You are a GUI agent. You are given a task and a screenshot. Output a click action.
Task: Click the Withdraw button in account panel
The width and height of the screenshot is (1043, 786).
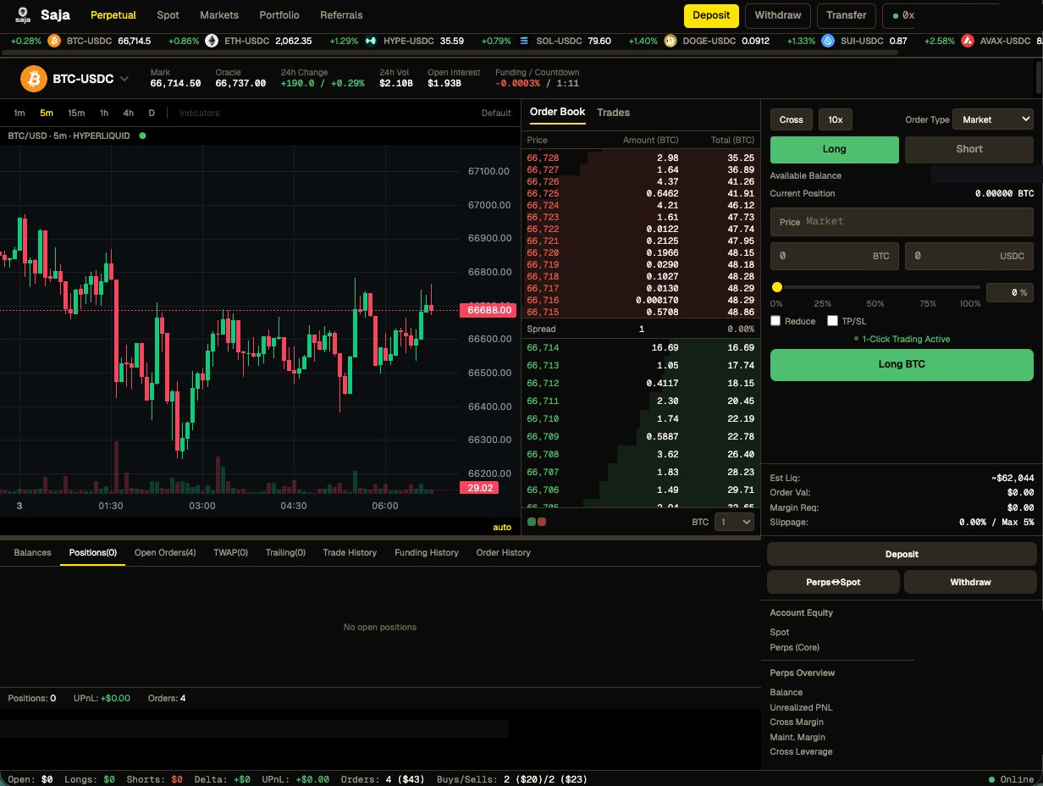970,582
